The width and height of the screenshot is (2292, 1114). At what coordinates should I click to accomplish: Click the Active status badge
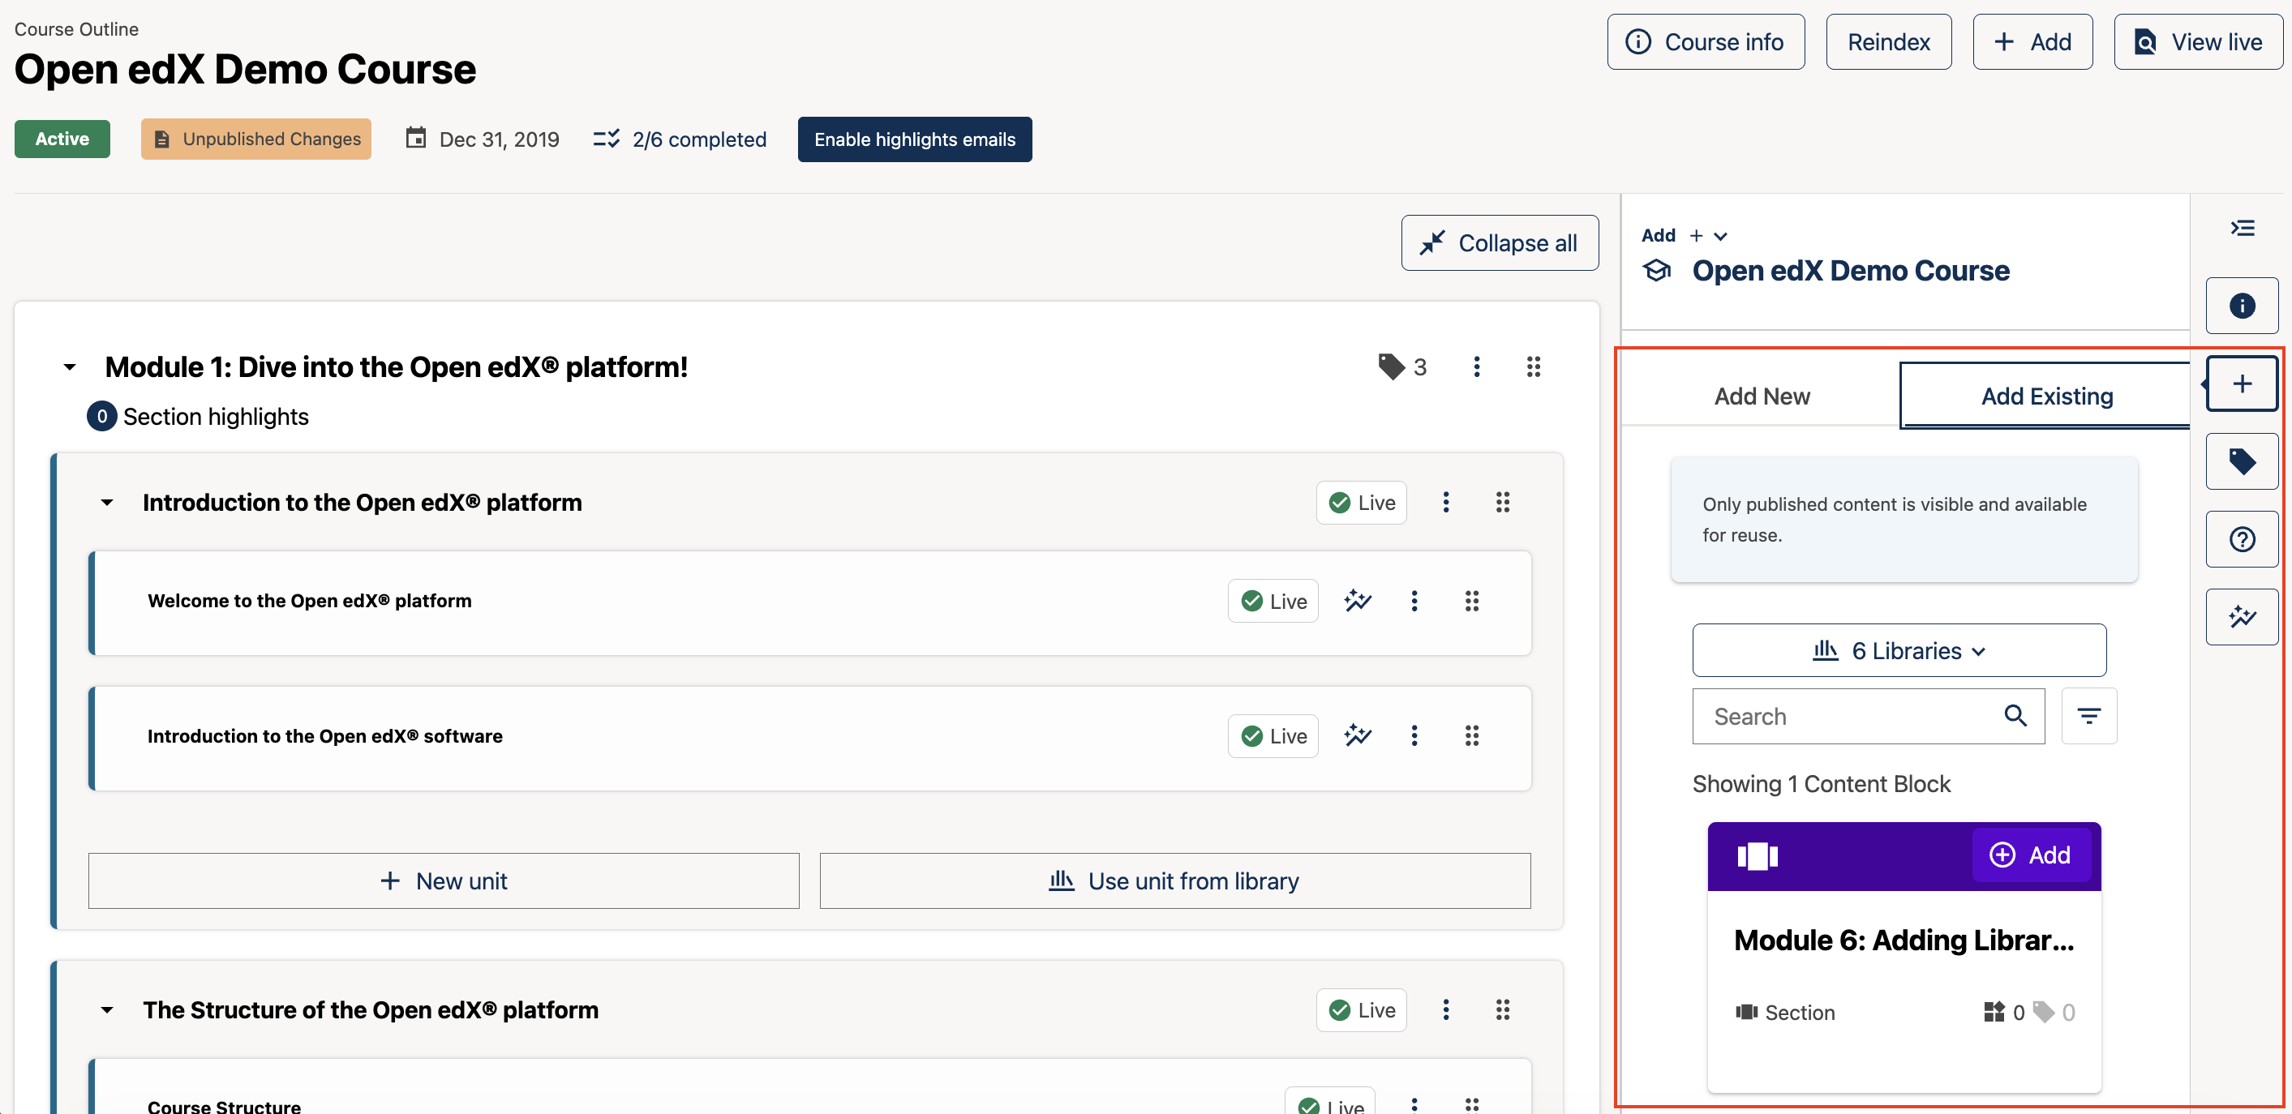tap(62, 139)
